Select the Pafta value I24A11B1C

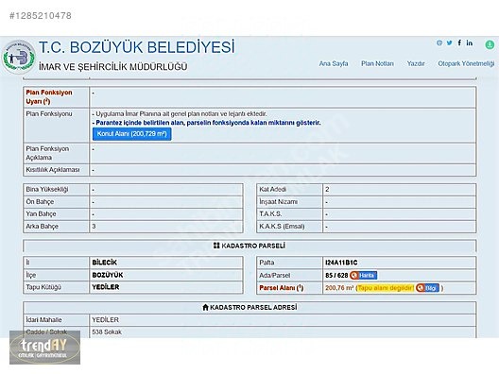tap(341, 263)
